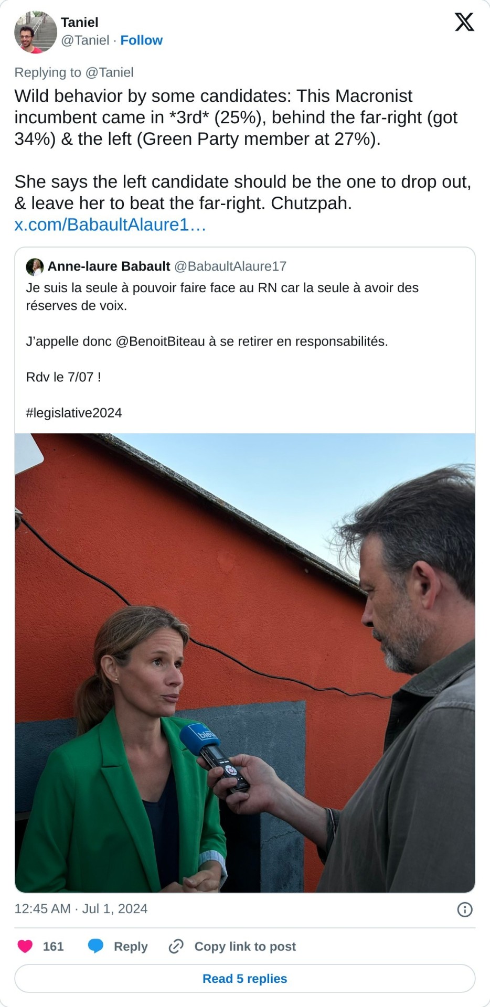Click the Copy link to post text

(x=245, y=946)
